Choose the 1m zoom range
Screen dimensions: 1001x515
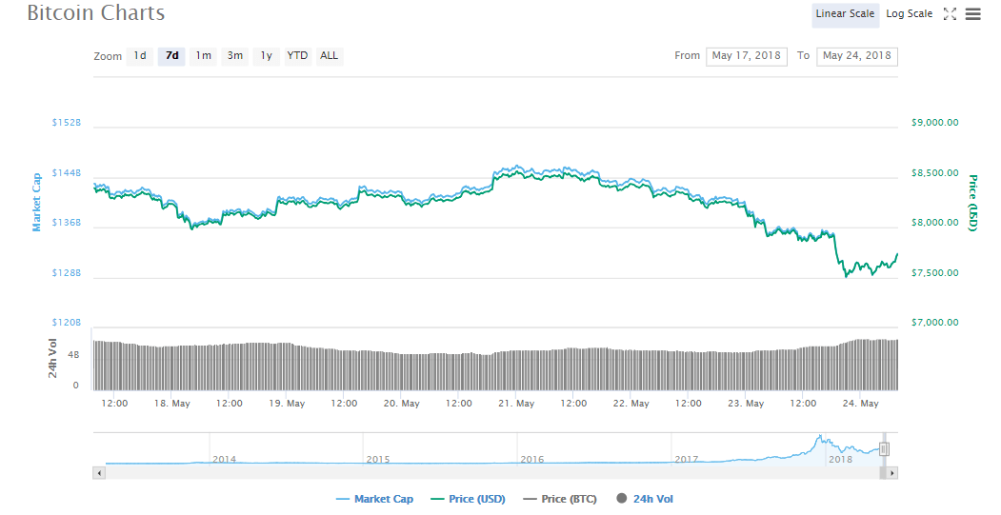coord(203,56)
